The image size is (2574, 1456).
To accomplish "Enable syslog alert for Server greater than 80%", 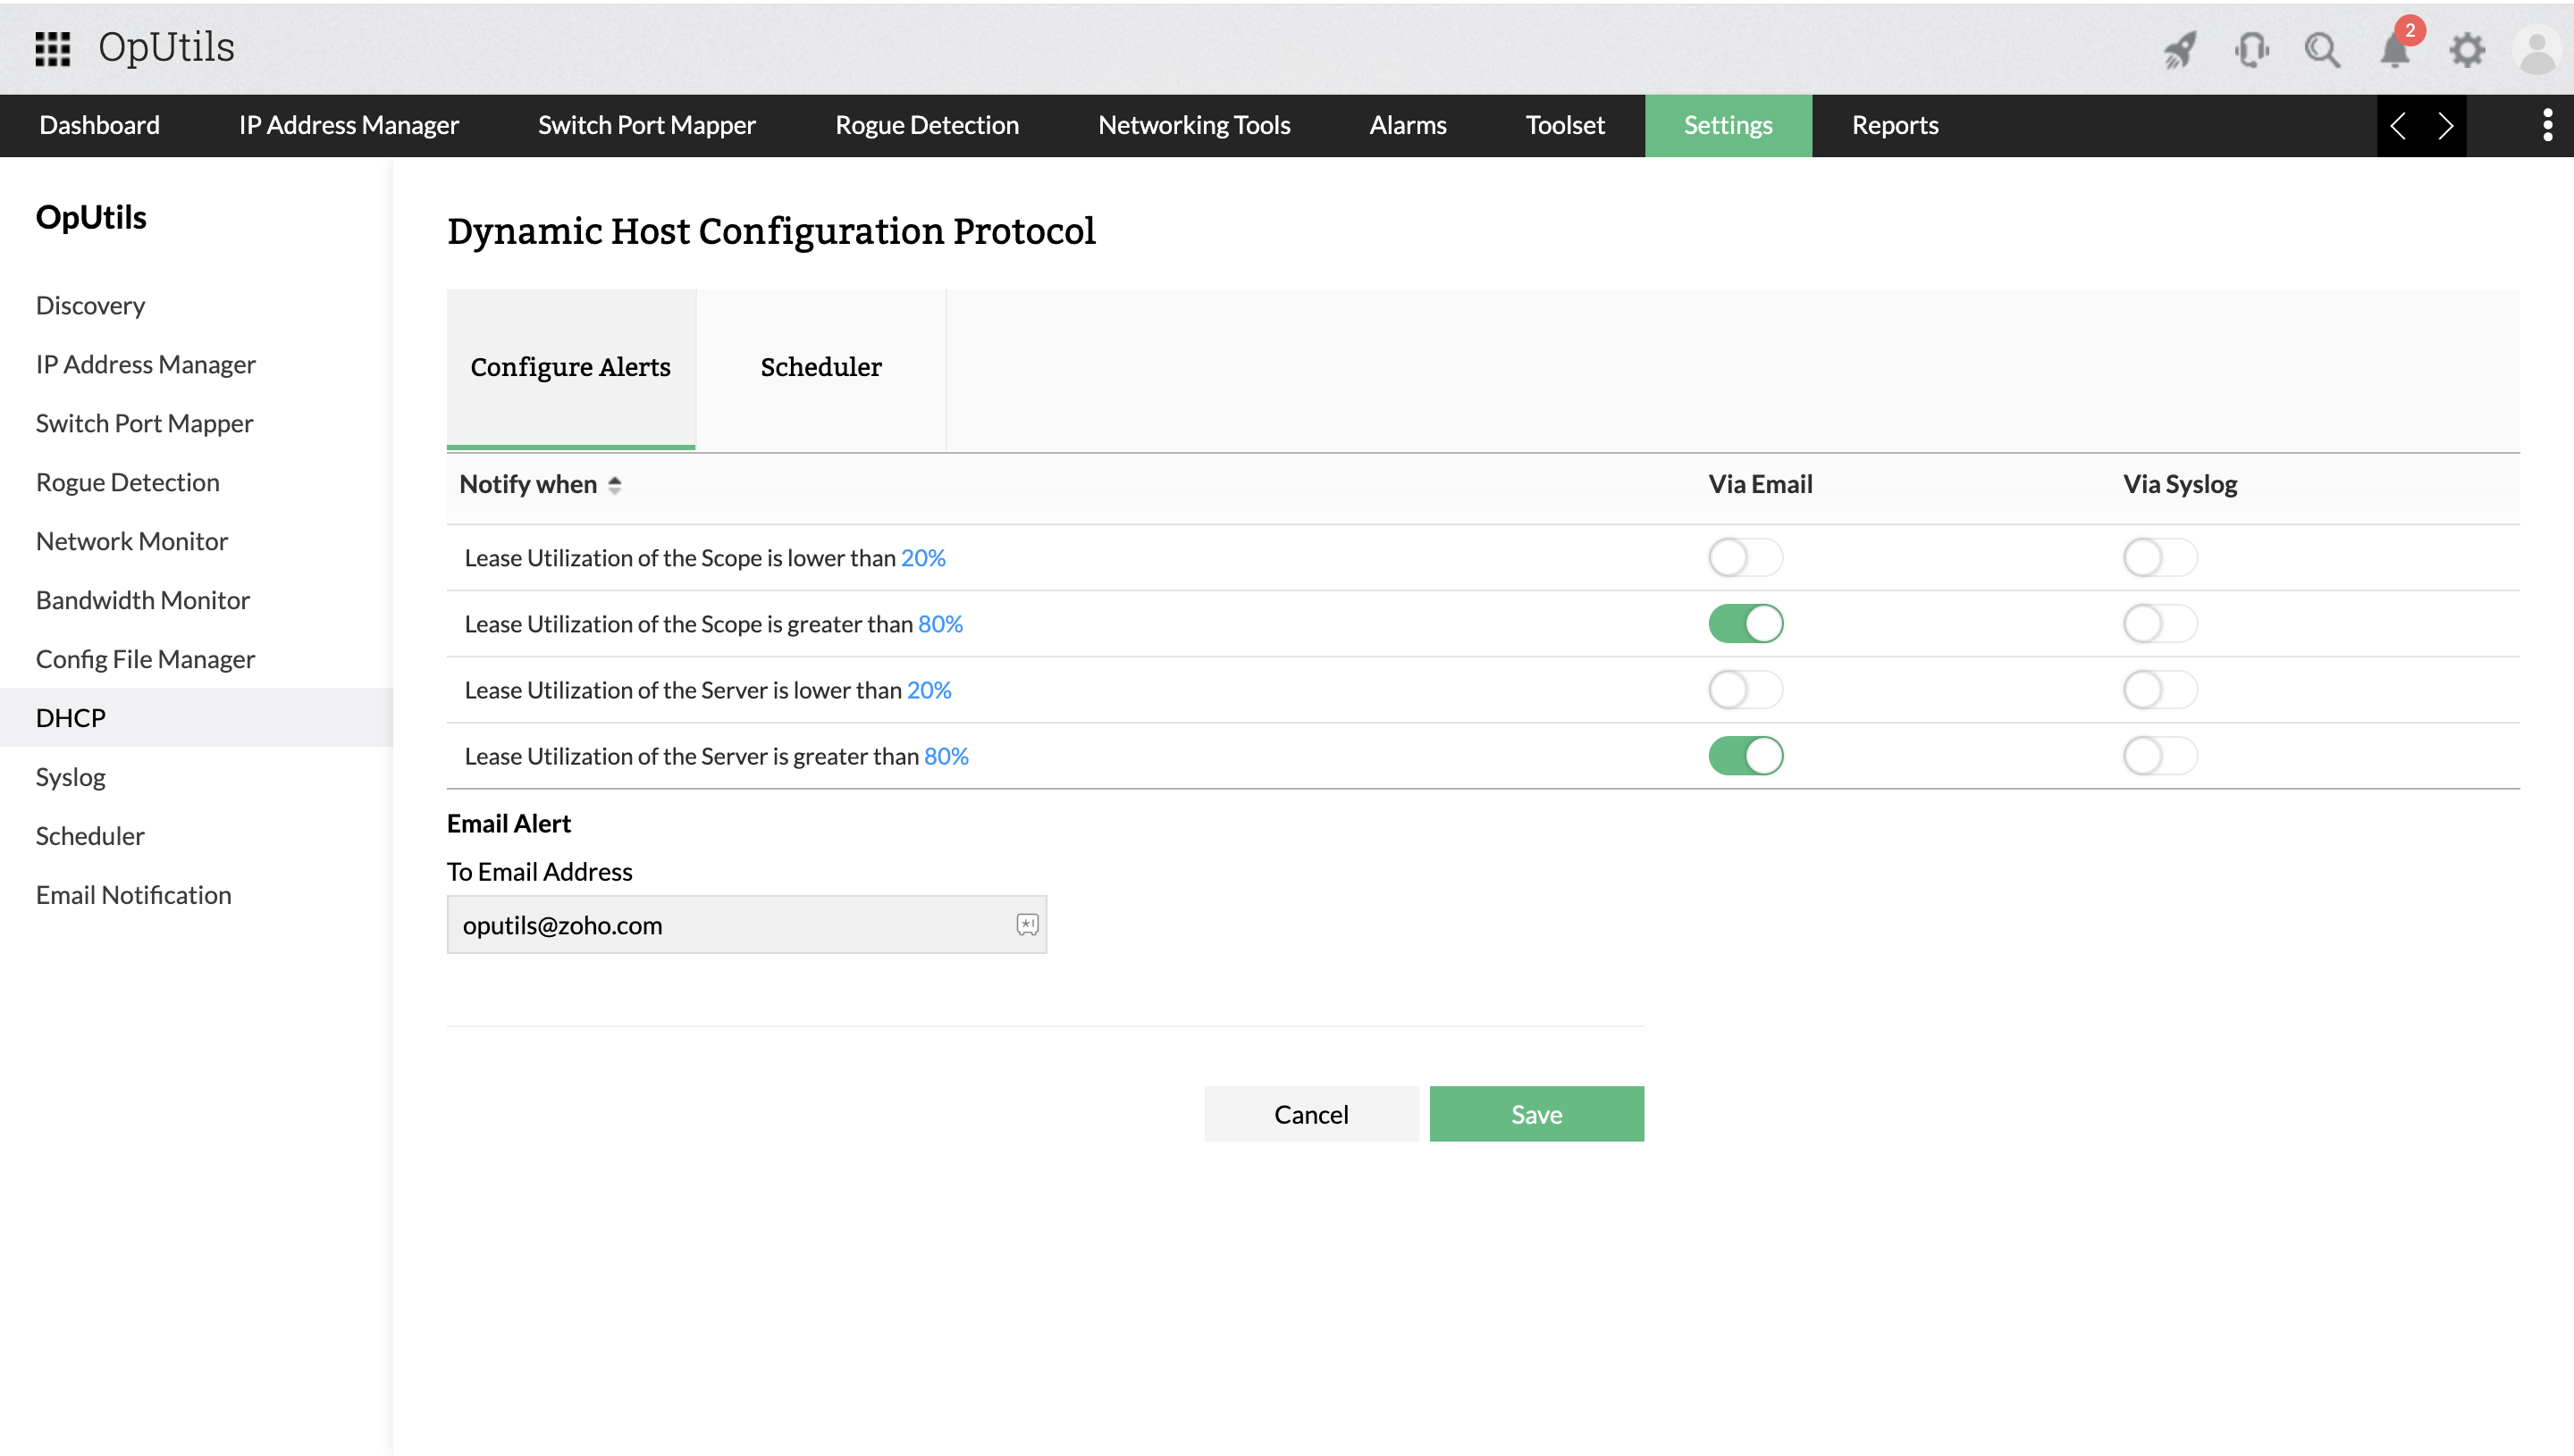I will (2160, 756).
